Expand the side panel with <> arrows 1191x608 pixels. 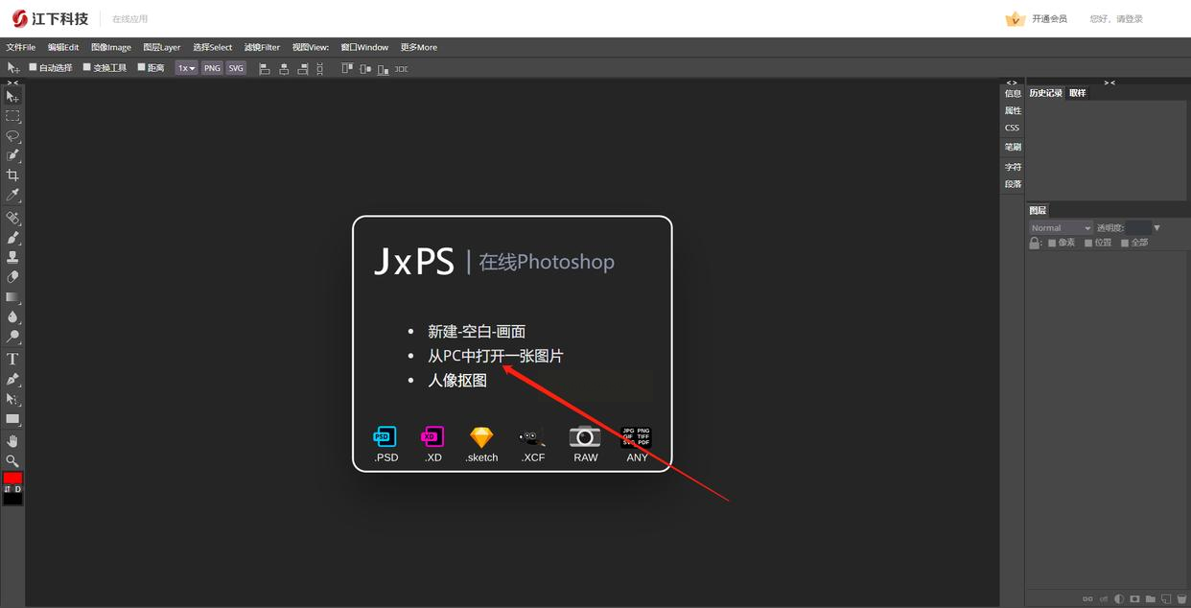tap(1012, 82)
